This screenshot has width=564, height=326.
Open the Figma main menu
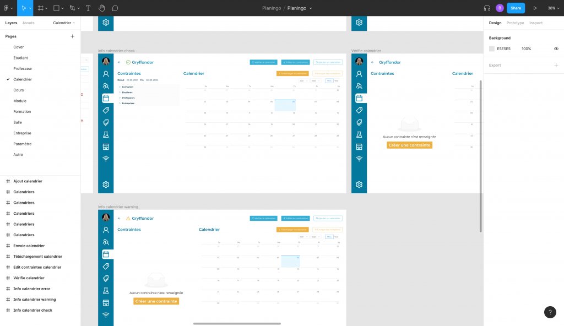pyautogui.click(x=8, y=8)
